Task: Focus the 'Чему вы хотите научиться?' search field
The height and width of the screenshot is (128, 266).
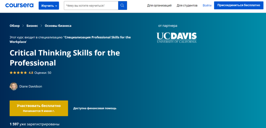Action: tap(91, 5)
